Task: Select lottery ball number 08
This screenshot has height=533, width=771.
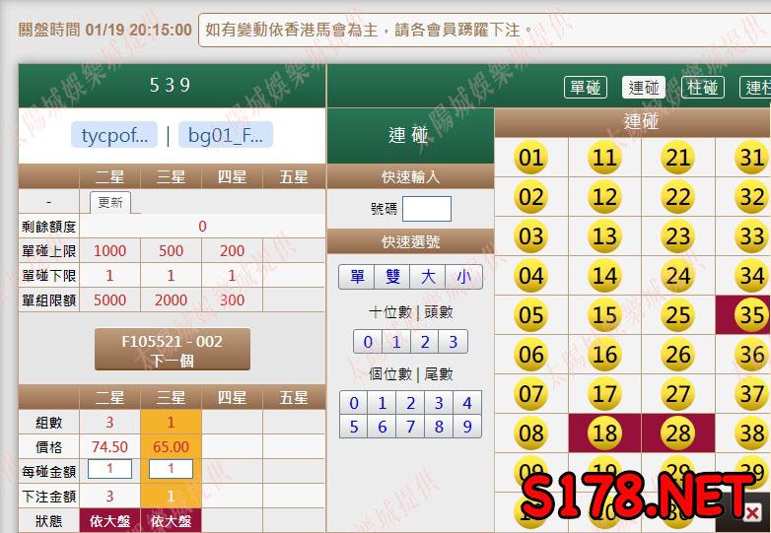Action: [530, 433]
